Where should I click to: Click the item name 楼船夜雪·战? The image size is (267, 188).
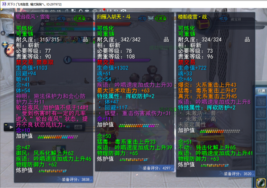point(192,17)
